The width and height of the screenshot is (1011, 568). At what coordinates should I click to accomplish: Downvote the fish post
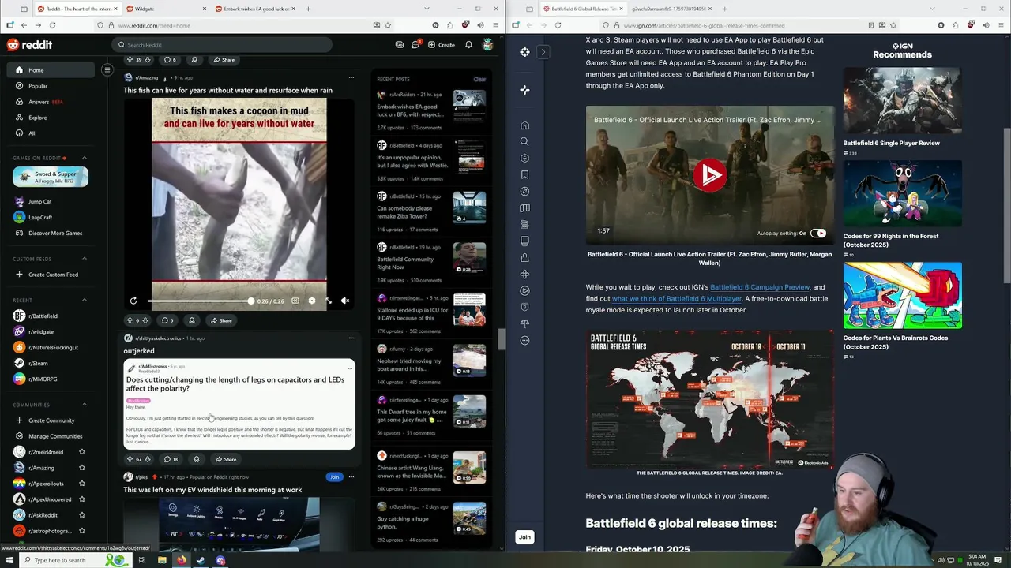145,320
